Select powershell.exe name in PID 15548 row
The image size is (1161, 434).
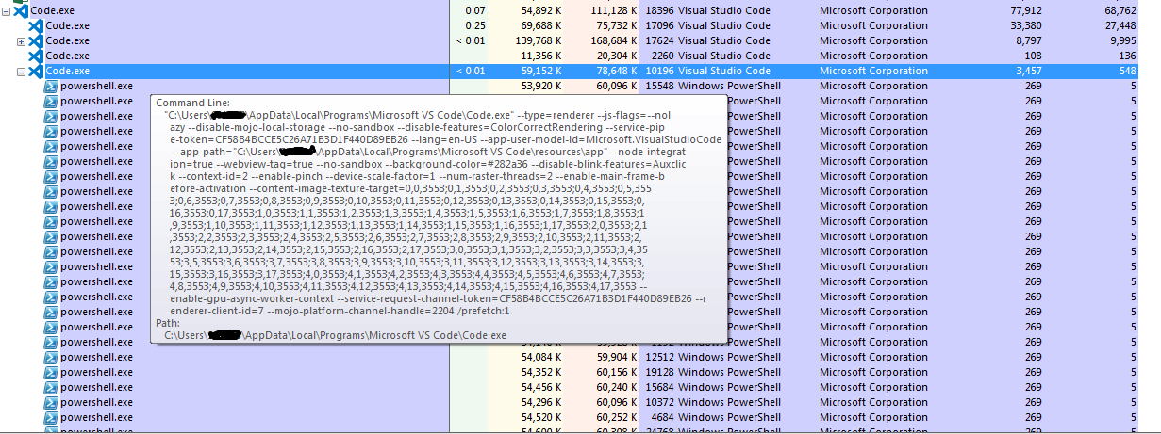point(96,86)
